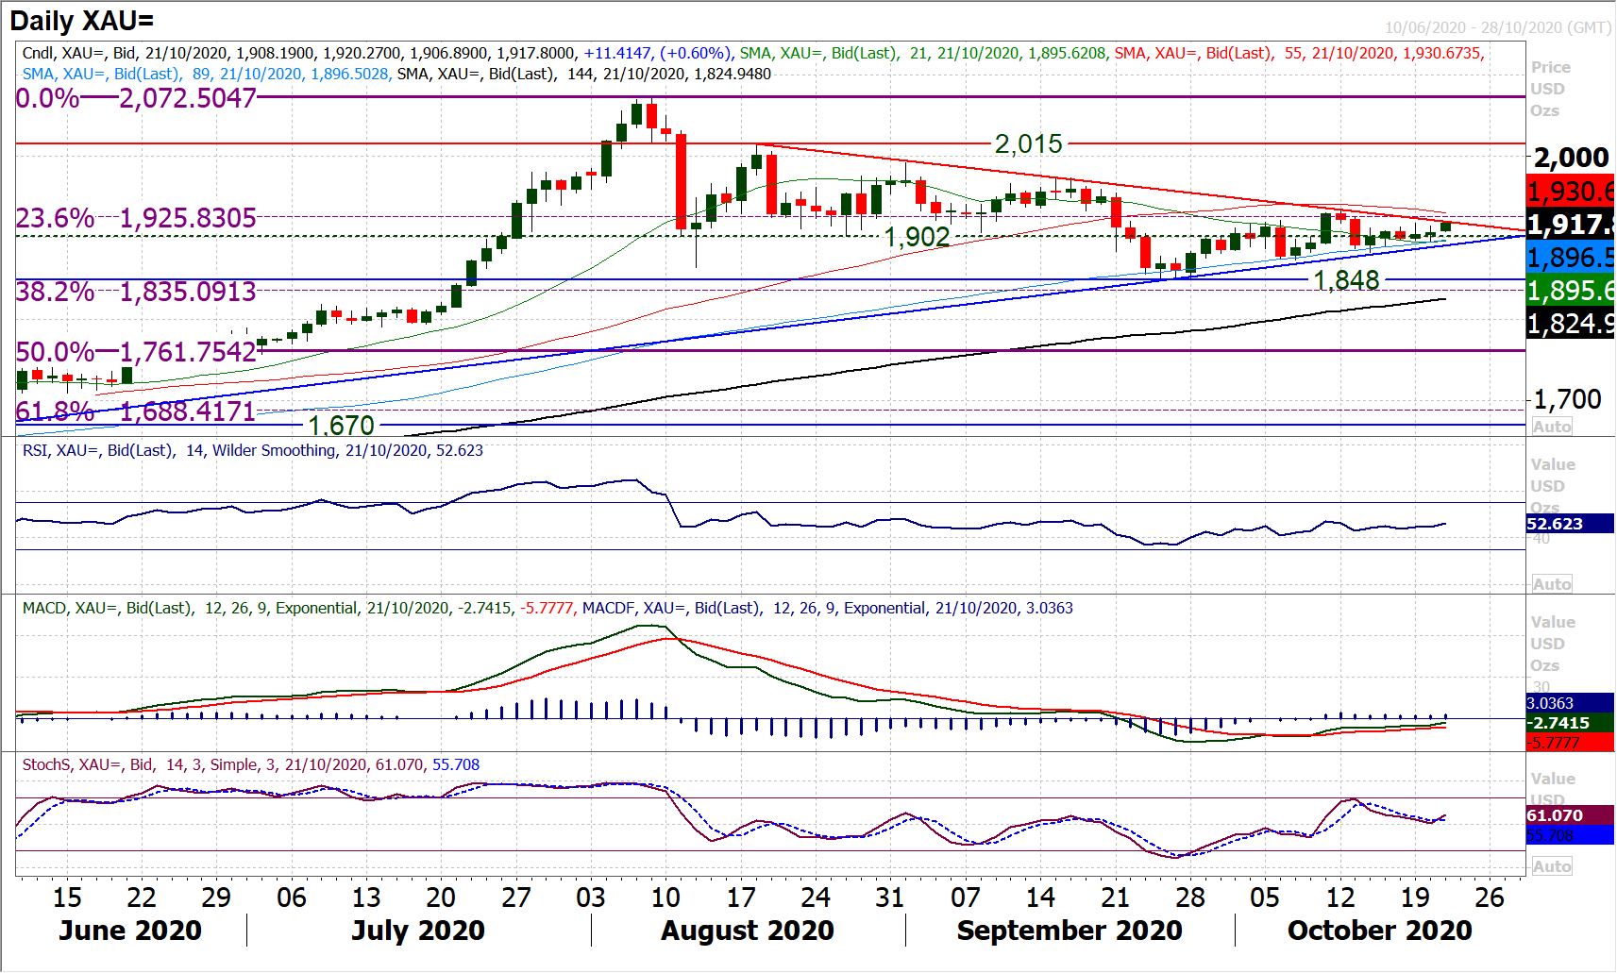Toggle Auto scaling in the Stochastic panel
Viewport: 1617px width, 973px height.
click(x=1552, y=866)
